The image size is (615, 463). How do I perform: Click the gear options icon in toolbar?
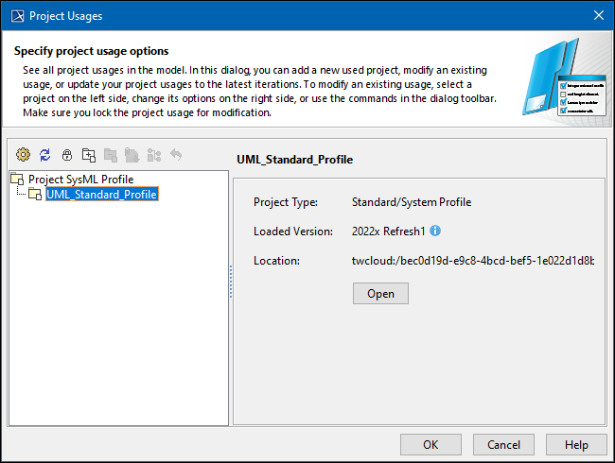coord(24,155)
